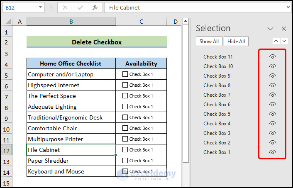The width and height of the screenshot is (293, 188).
Task: Tick the checkbox for Computer and/or Laptop
Action: 125,74
